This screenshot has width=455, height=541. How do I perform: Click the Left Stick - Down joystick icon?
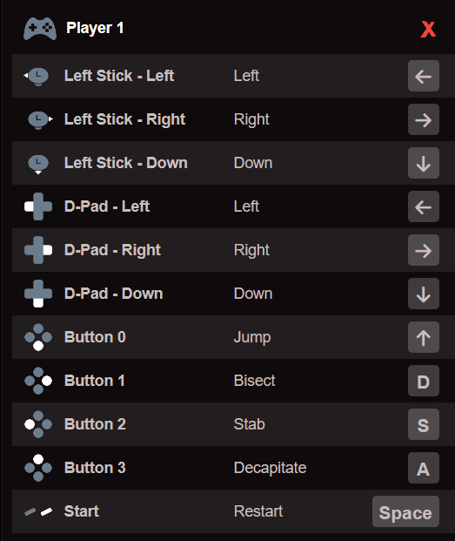click(x=38, y=164)
